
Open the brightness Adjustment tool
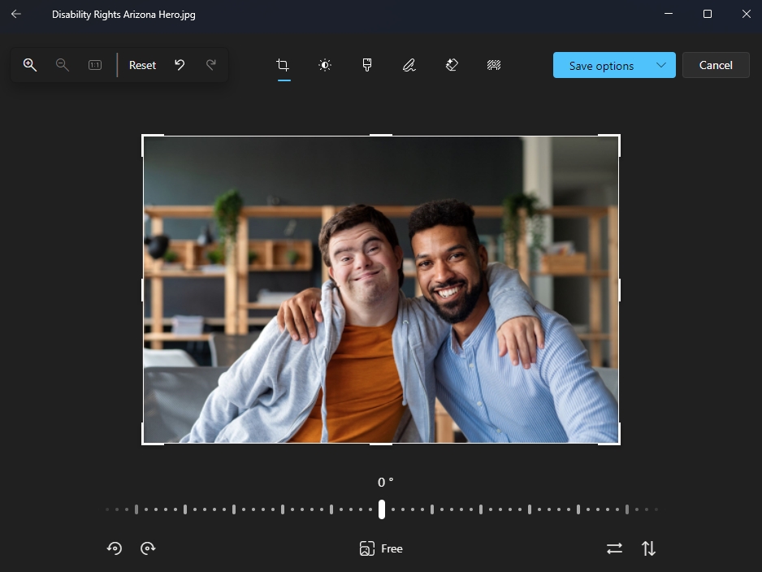click(x=325, y=65)
